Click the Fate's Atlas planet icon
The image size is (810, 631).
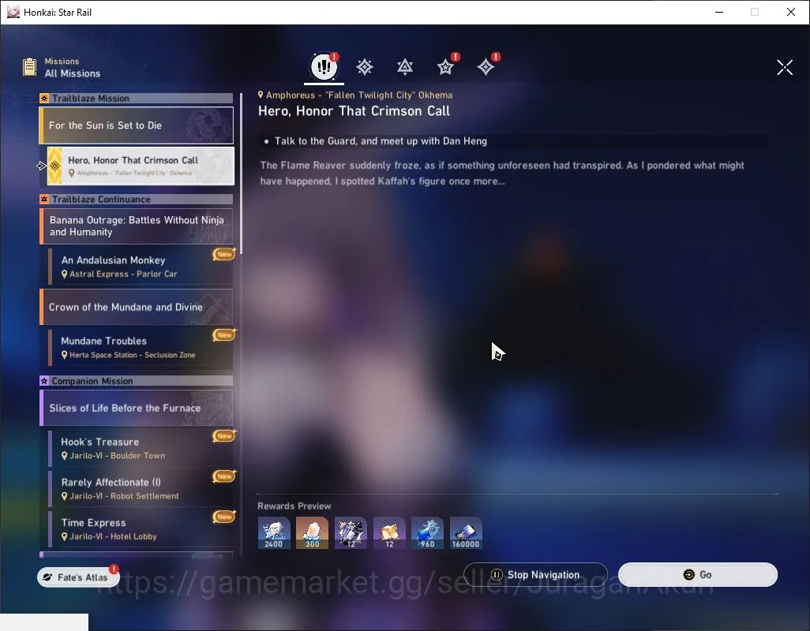(x=47, y=577)
